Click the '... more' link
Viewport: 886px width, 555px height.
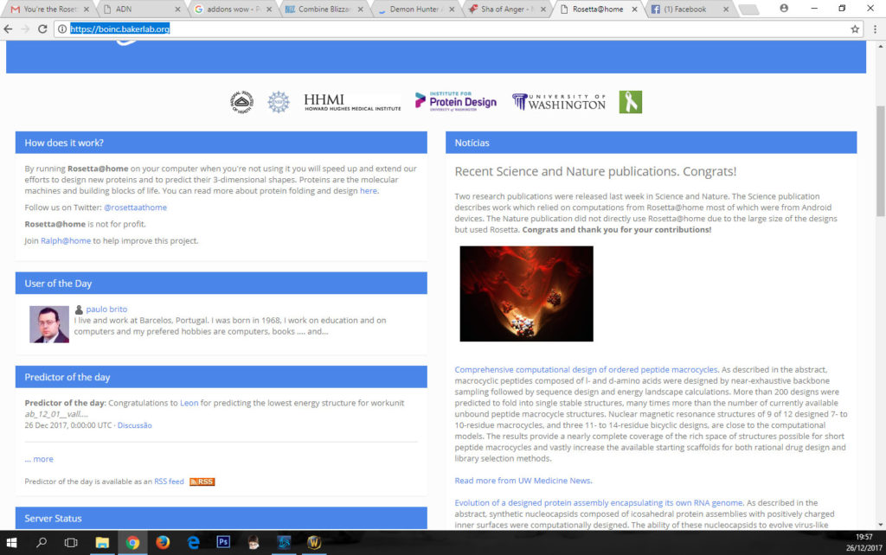click(x=39, y=459)
